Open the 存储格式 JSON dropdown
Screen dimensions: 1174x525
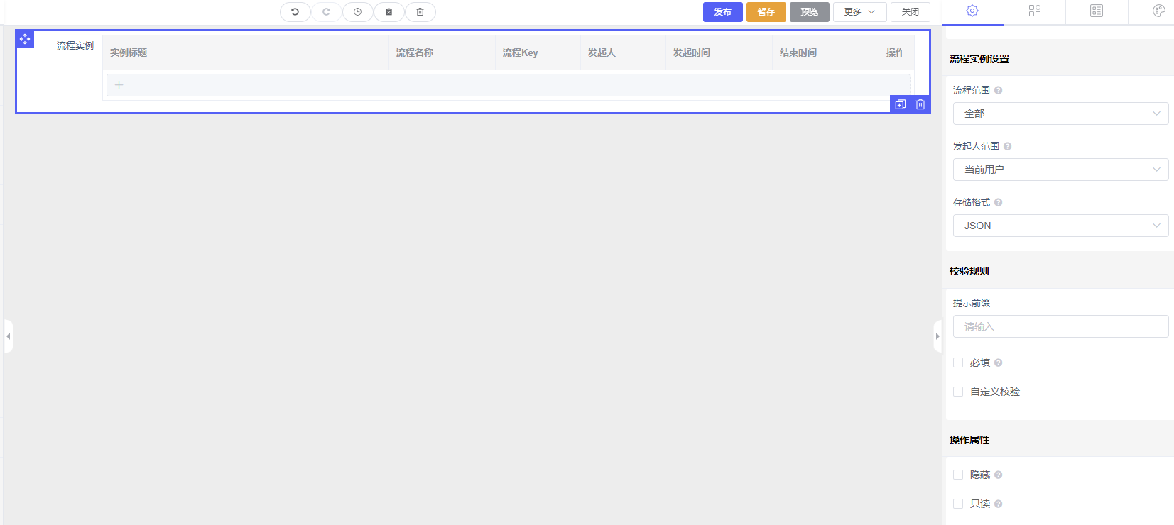click(x=1060, y=226)
